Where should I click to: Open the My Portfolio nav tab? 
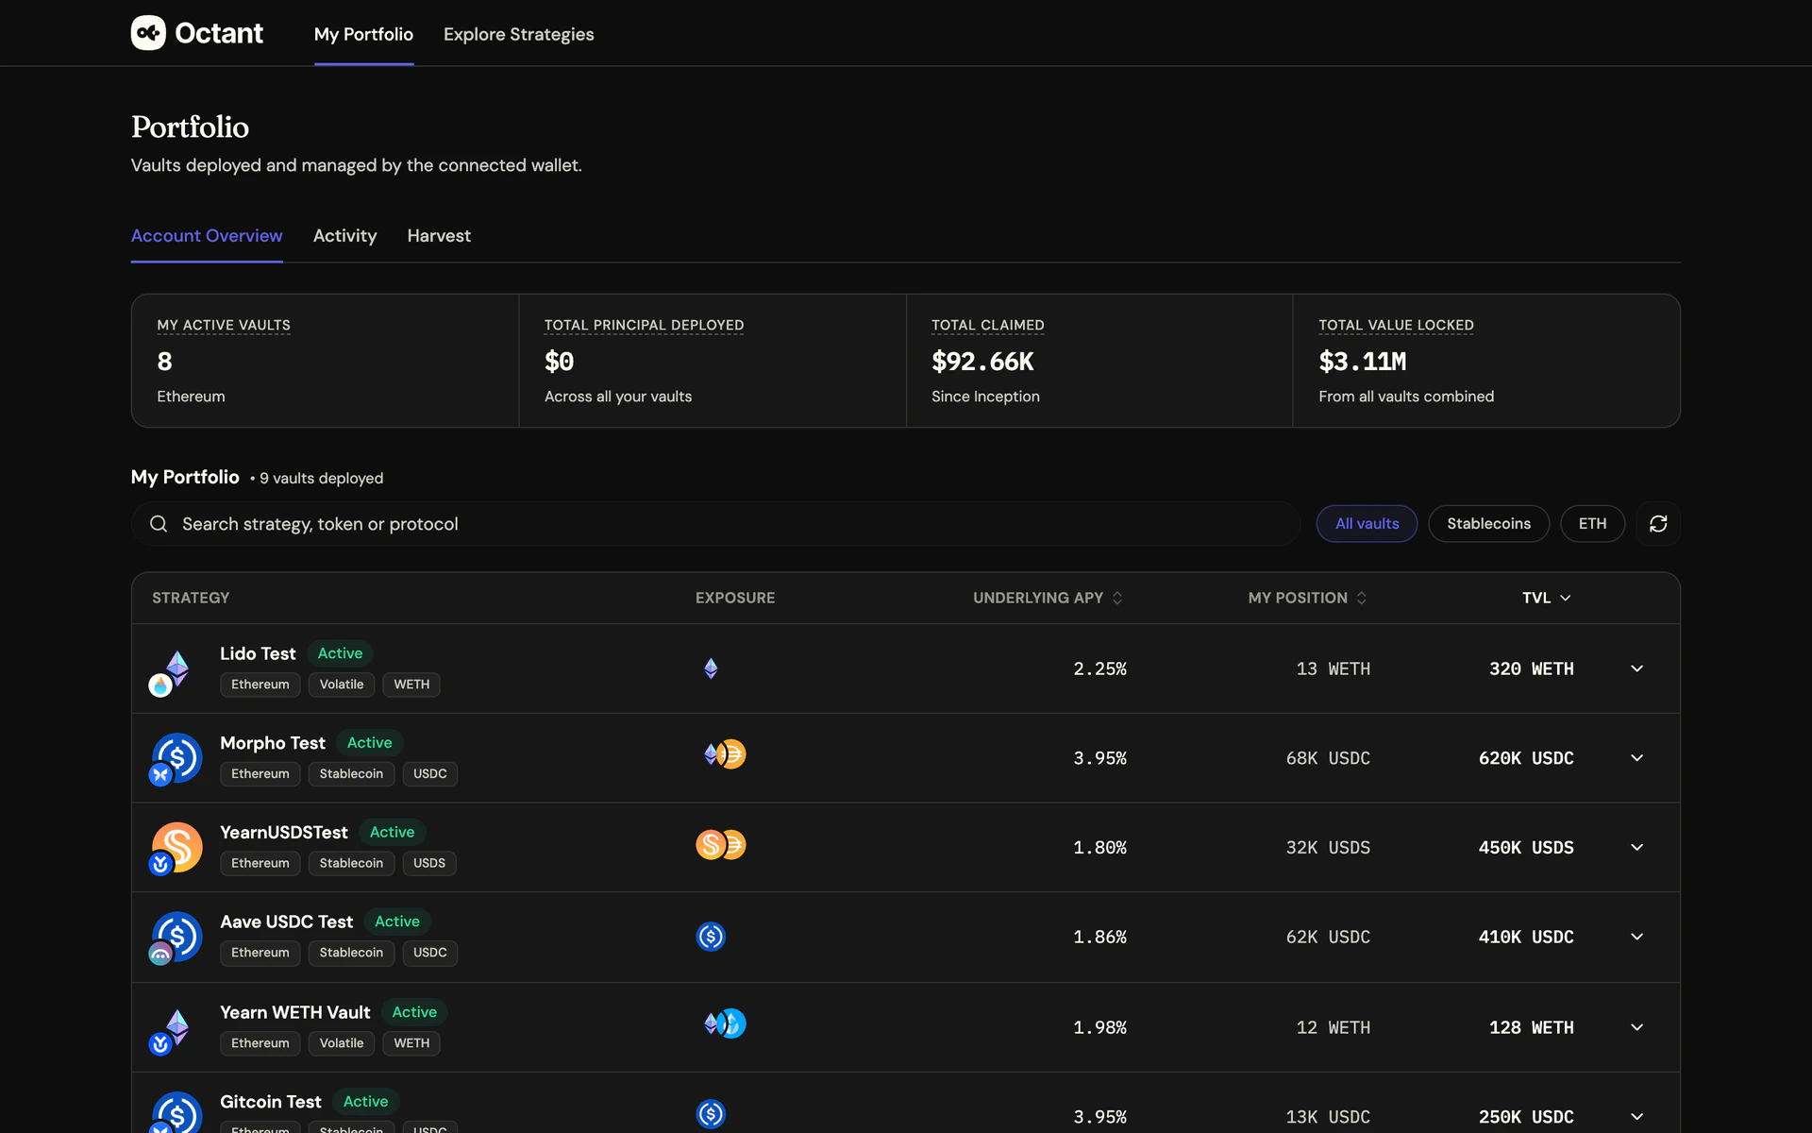(363, 34)
